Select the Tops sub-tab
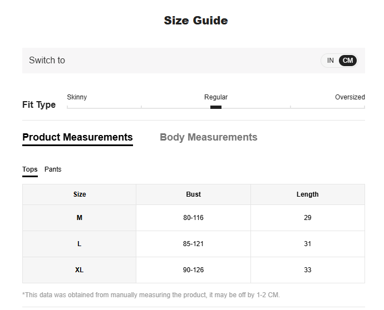Screen dimensions: 384x310 [x=30, y=169]
